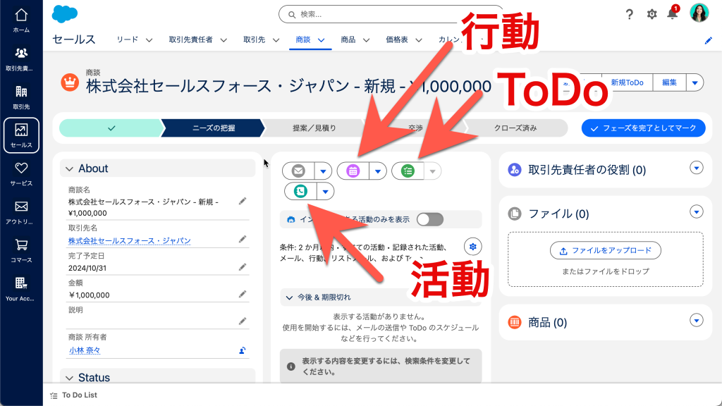Image resolution: width=722 pixels, height=406 pixels.
Task: Open the 取引先責任者 tab
Action: point(190,39)
